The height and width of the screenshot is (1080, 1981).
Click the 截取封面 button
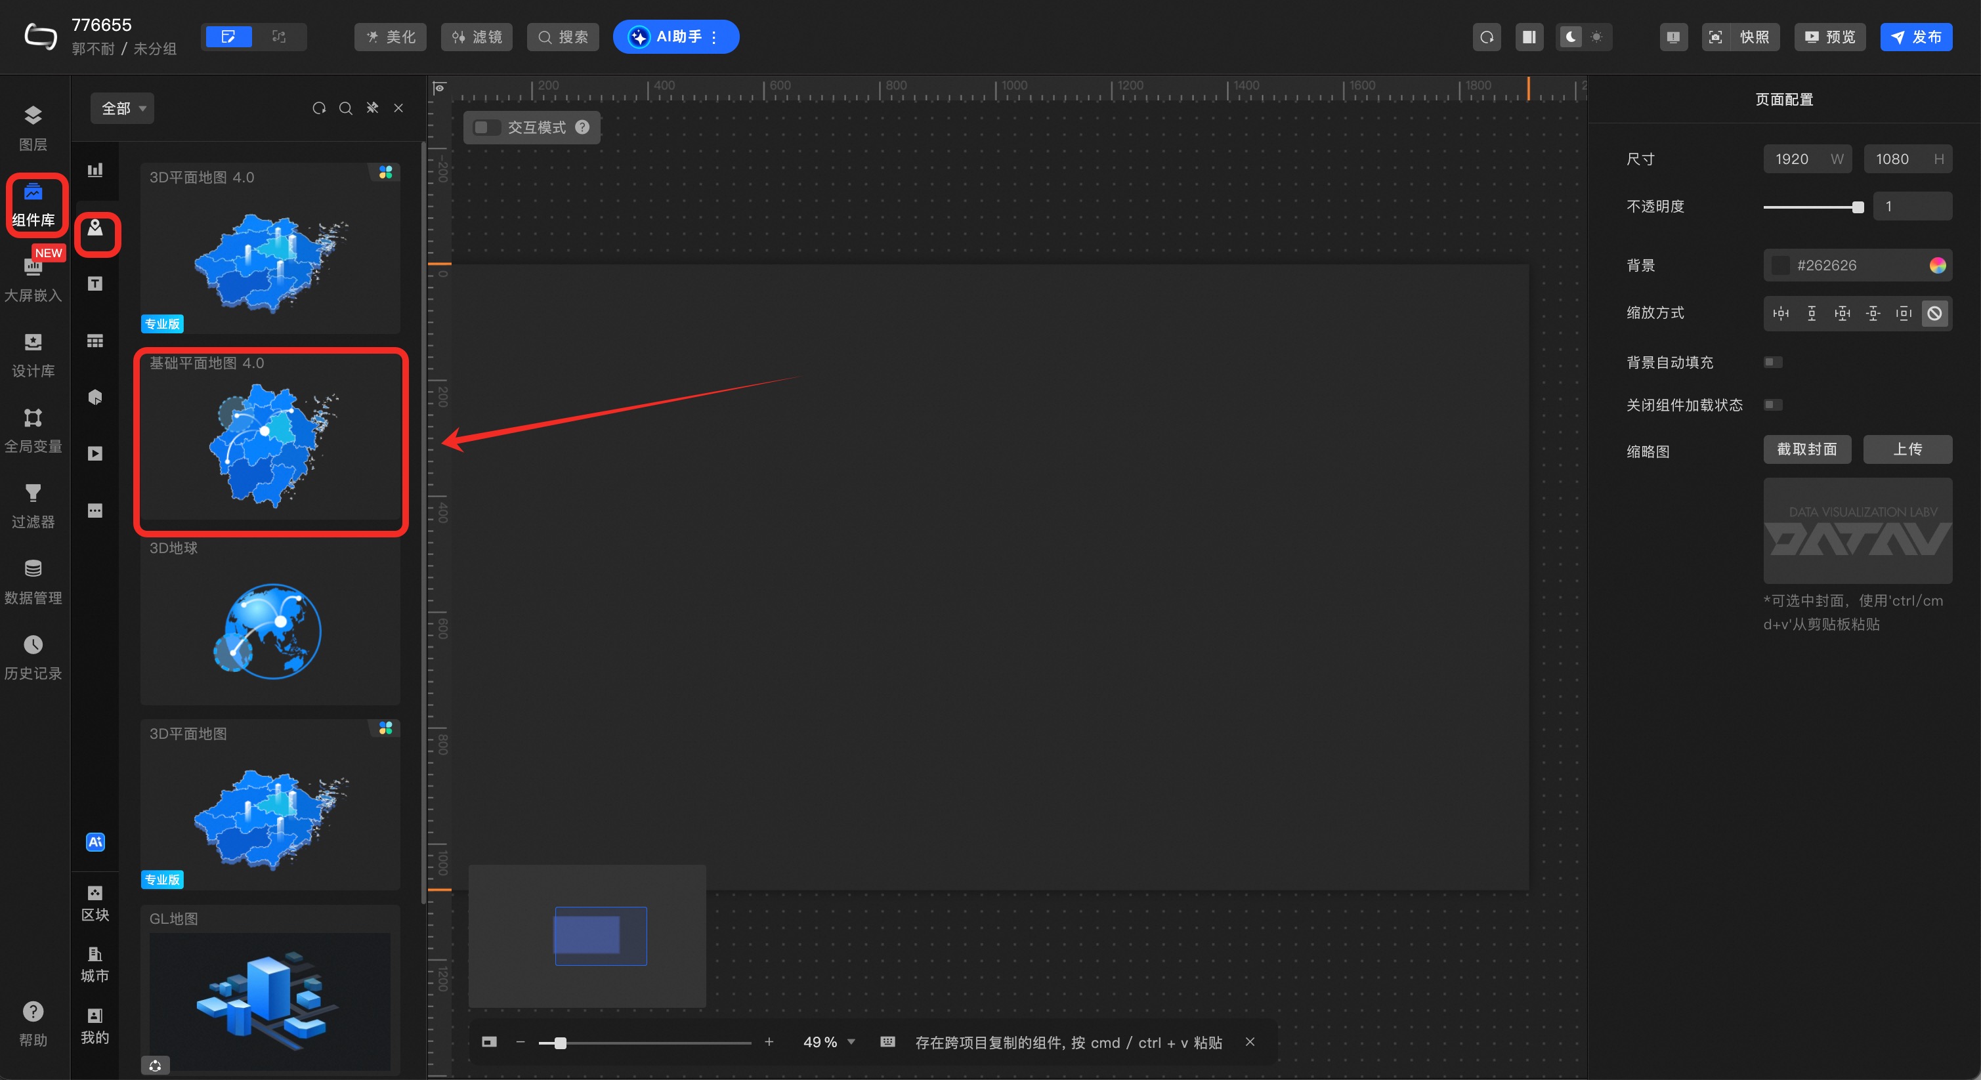1806,449
